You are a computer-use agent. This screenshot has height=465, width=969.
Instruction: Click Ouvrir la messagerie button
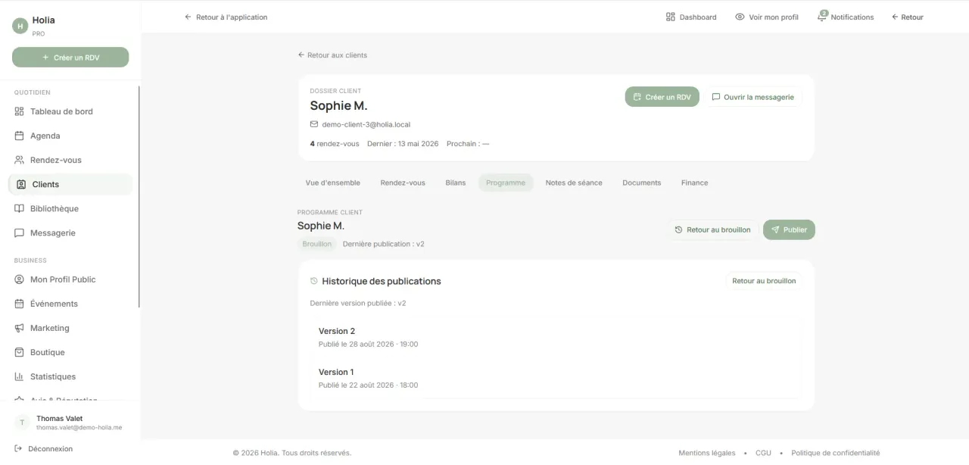753,97
